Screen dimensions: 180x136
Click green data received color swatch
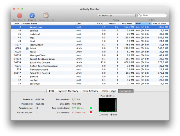click(x=91, y=108)
